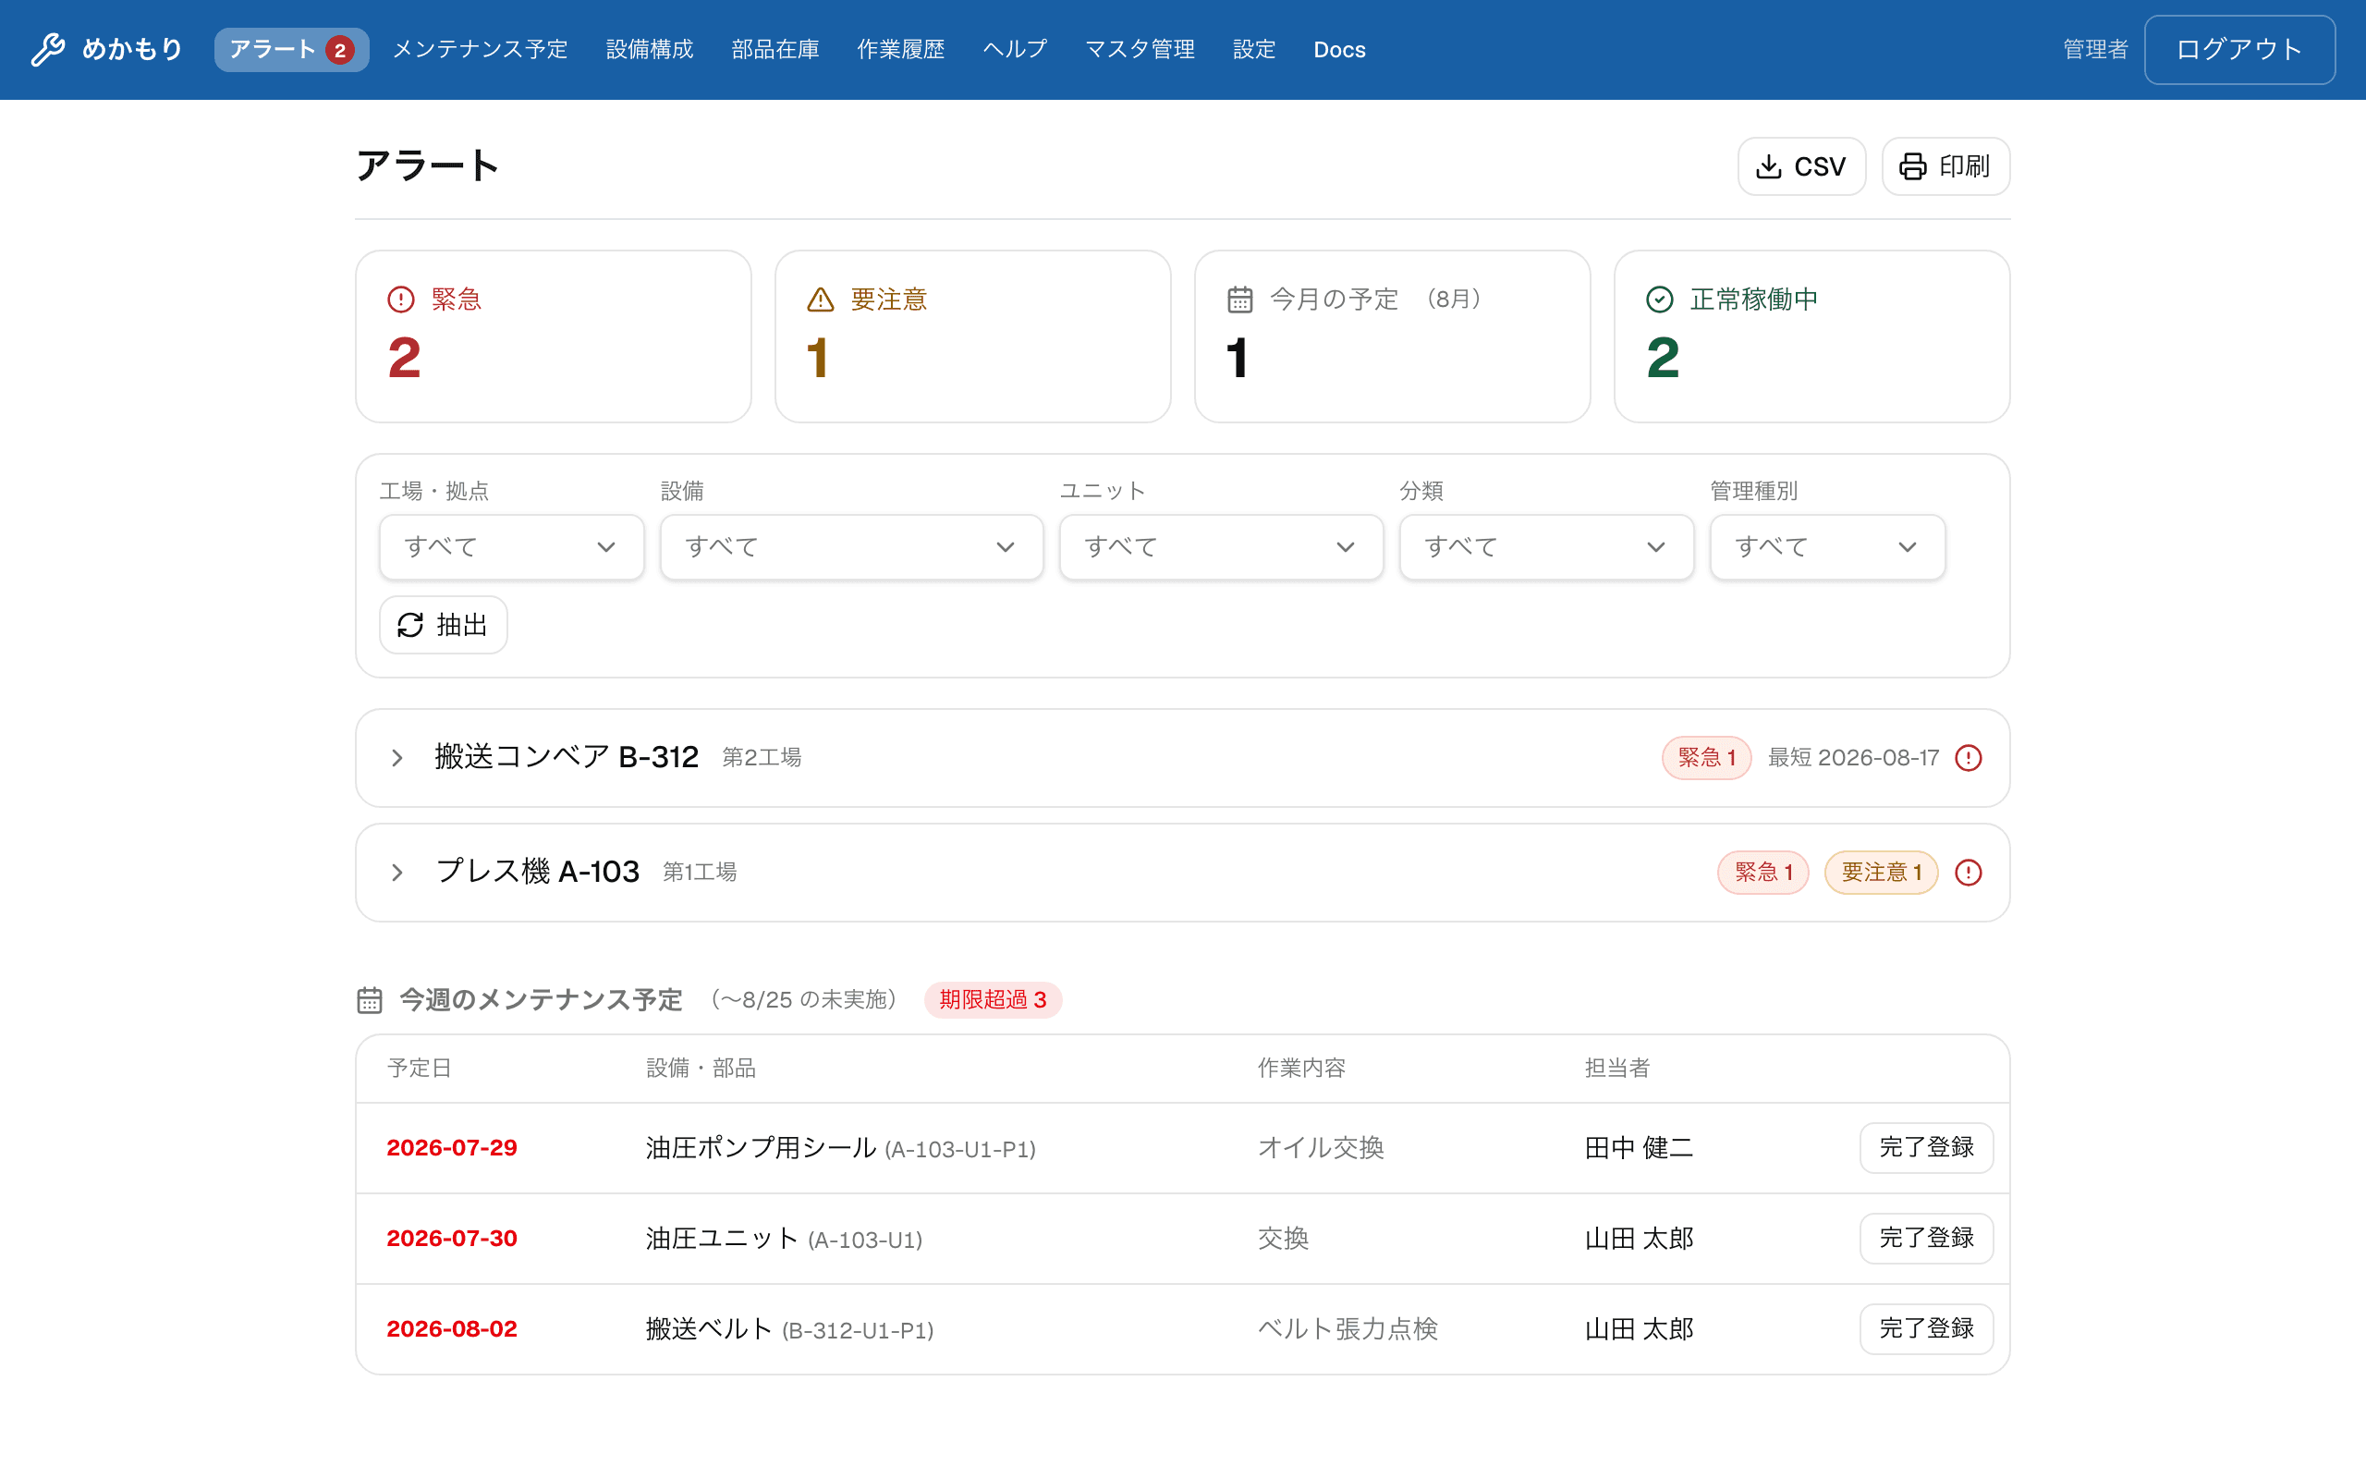Click the calendar icon beside 今週のメンテナンス予定
Image resolution: width=2366 pixels, height=1479 pixels.
point(370,999)
